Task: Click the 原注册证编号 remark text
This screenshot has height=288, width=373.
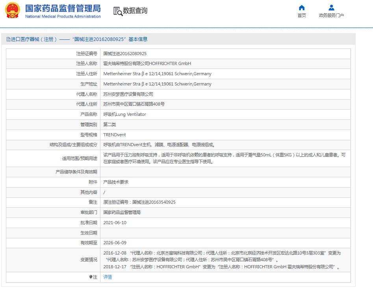Action: tap(139, 202)
